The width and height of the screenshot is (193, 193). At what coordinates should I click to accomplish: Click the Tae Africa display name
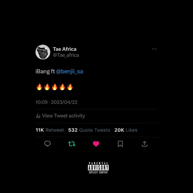pos(65,49)
